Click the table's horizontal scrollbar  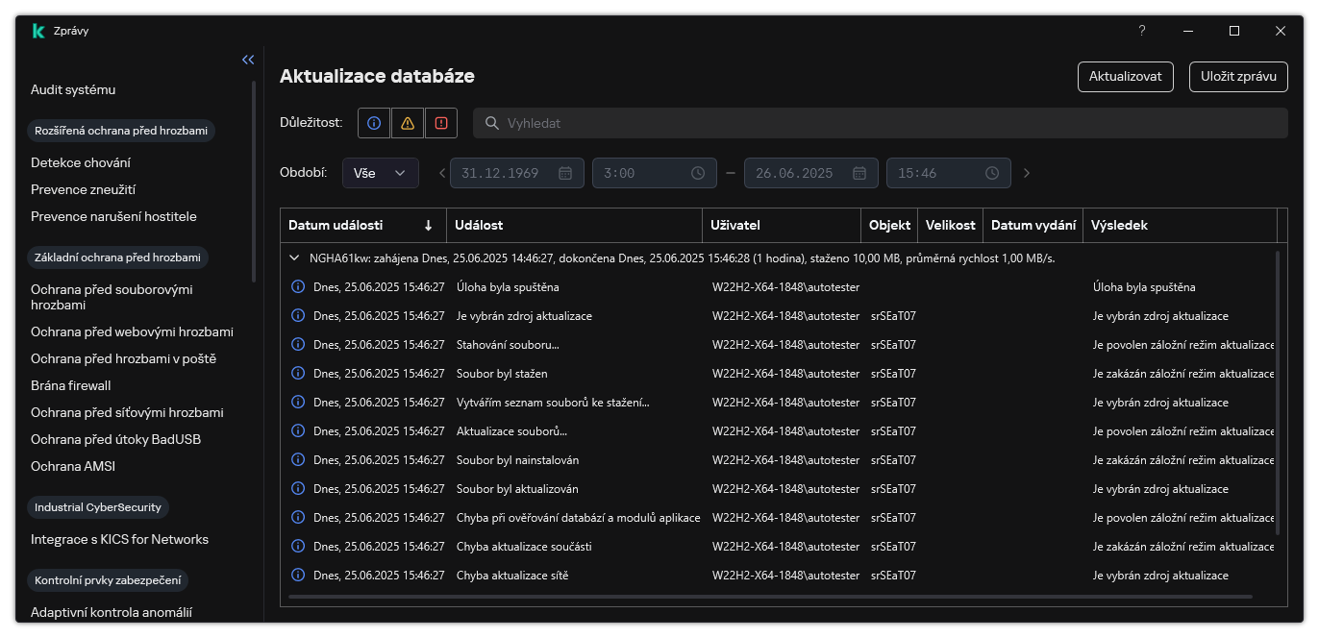click(769, 597)
